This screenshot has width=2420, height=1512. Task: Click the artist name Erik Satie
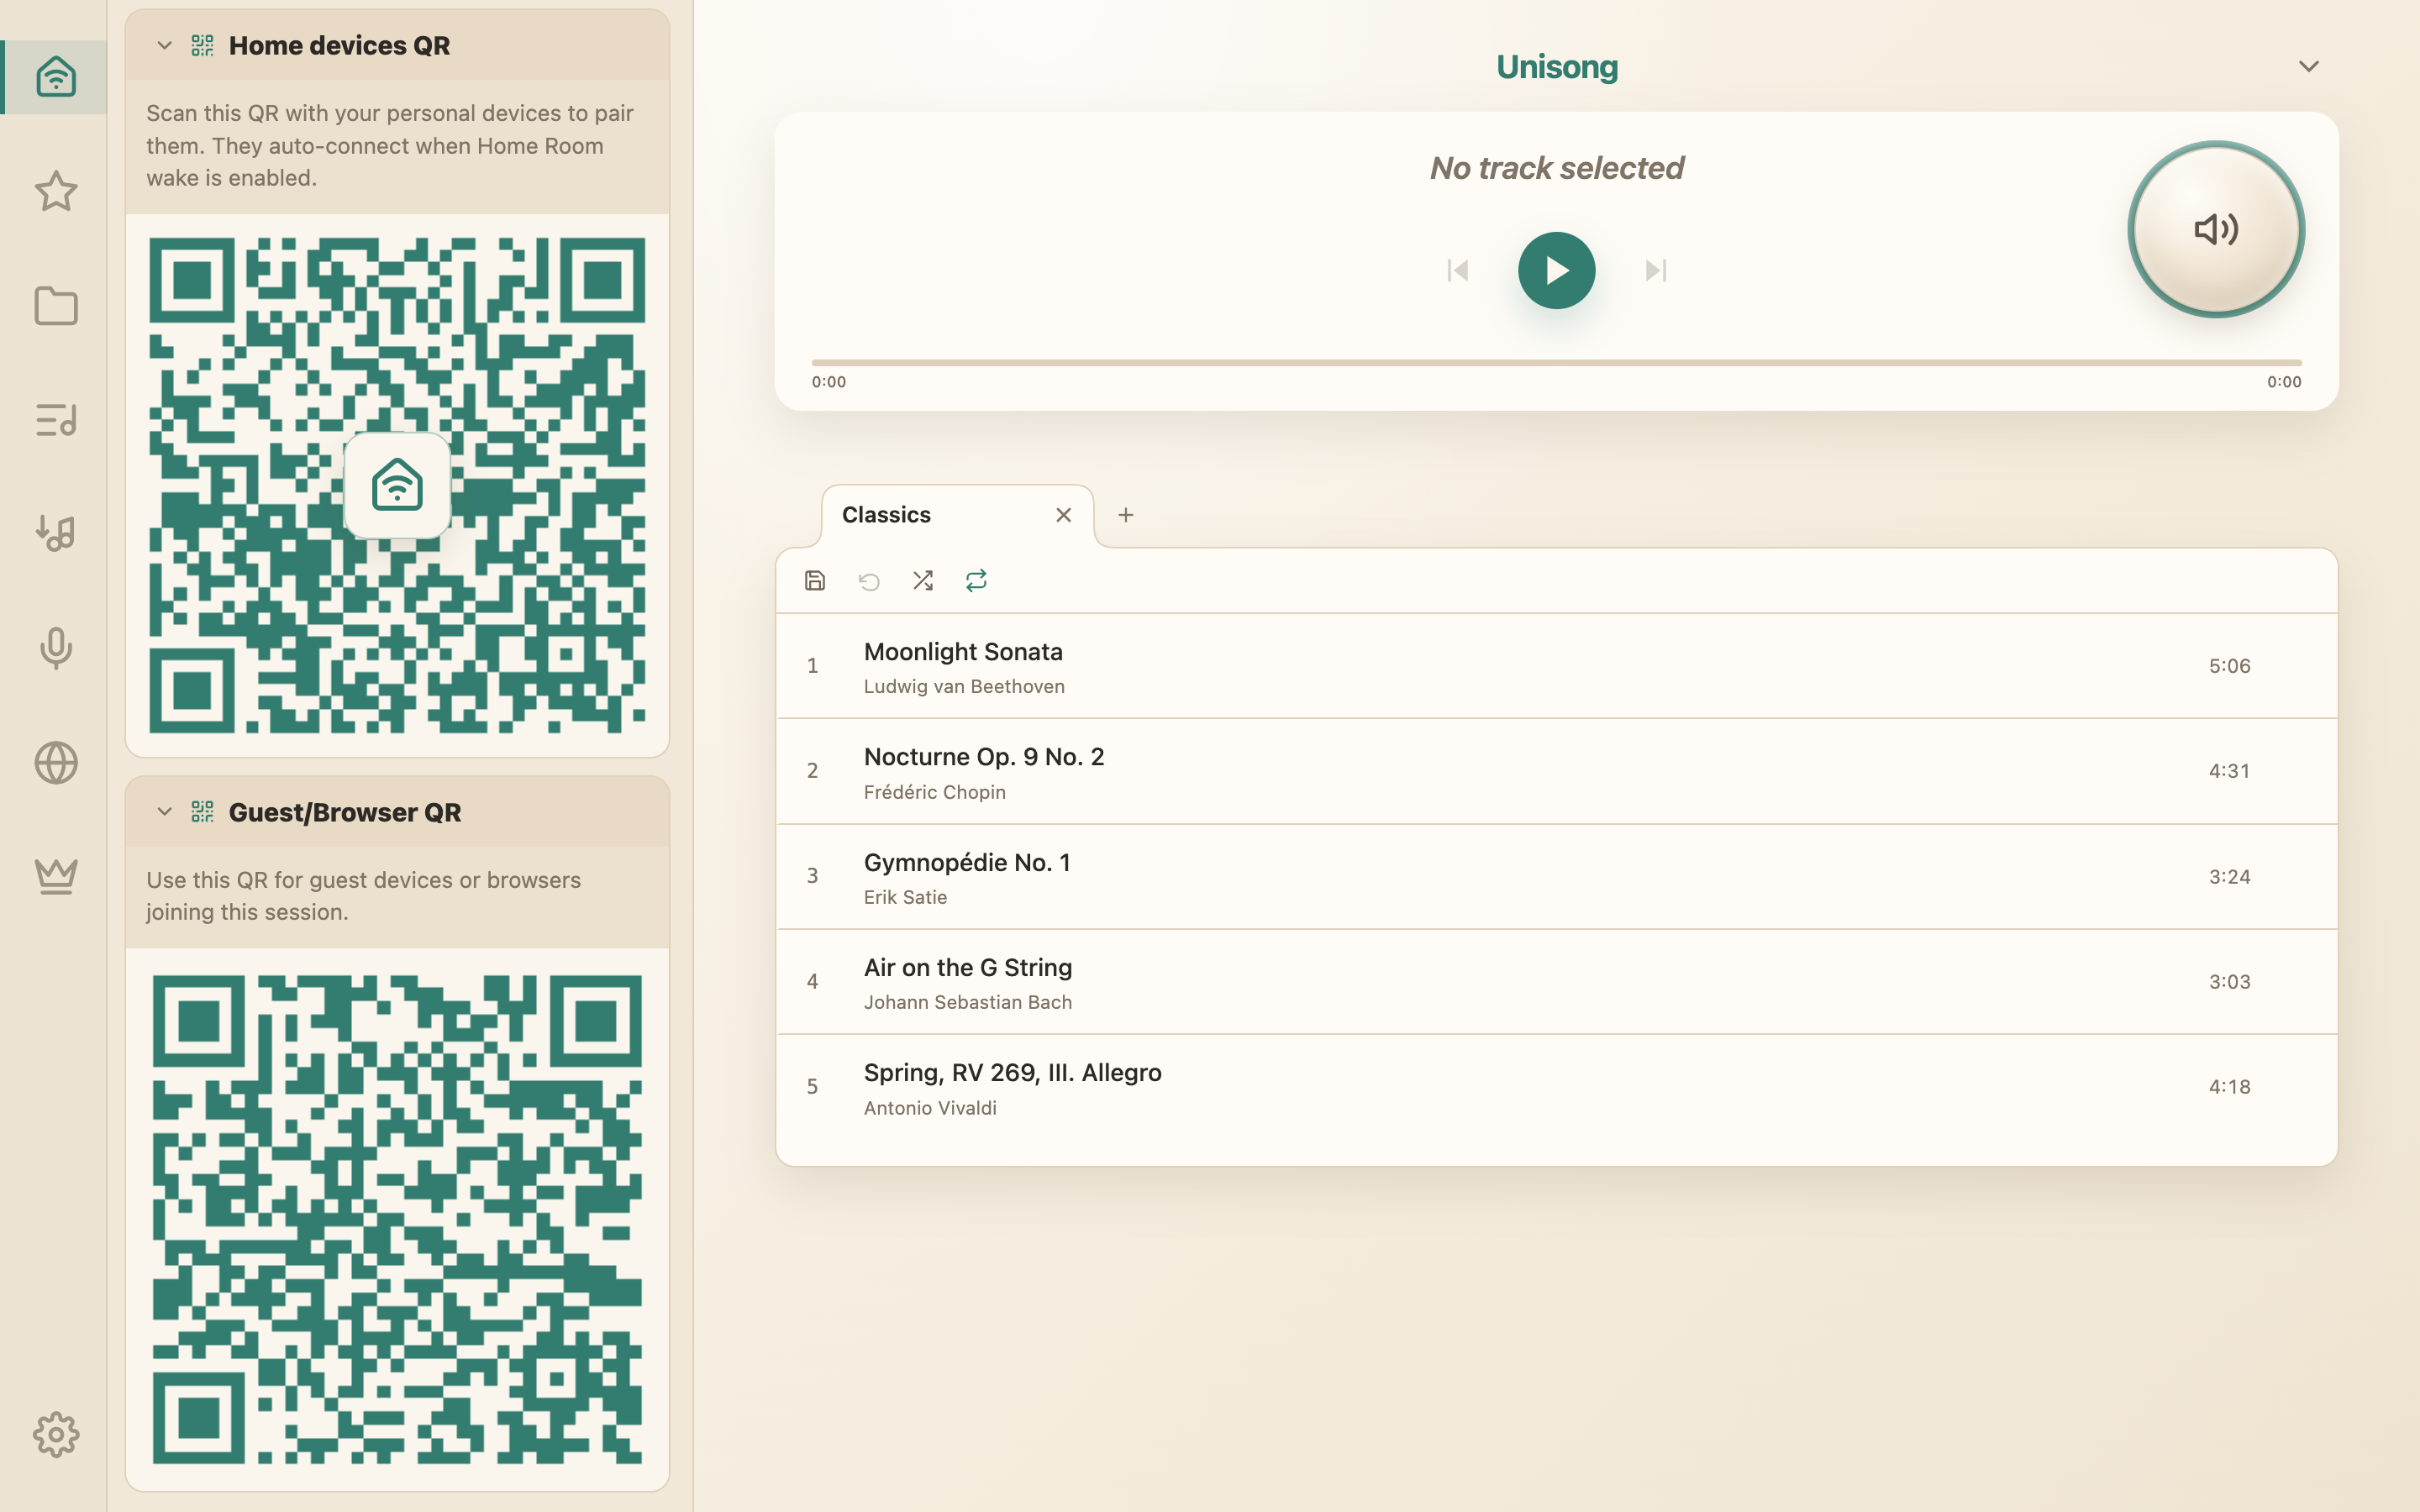pyautogui.click(x=905, y=898)
